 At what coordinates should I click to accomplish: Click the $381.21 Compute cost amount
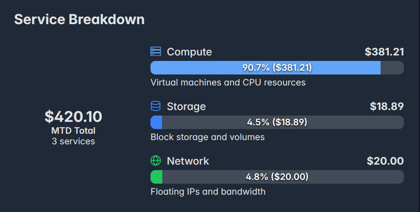[x=384, y=52]
